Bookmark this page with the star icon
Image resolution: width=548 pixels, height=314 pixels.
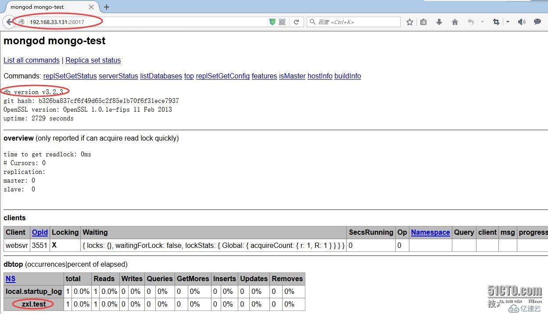tap(410, 22)
